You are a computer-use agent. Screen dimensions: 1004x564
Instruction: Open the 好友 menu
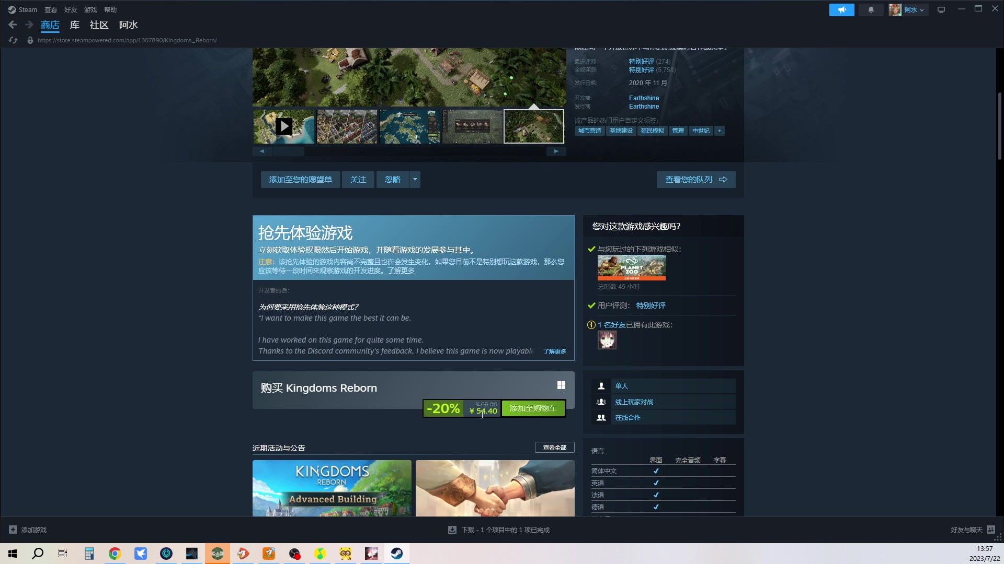pos(71,10)
